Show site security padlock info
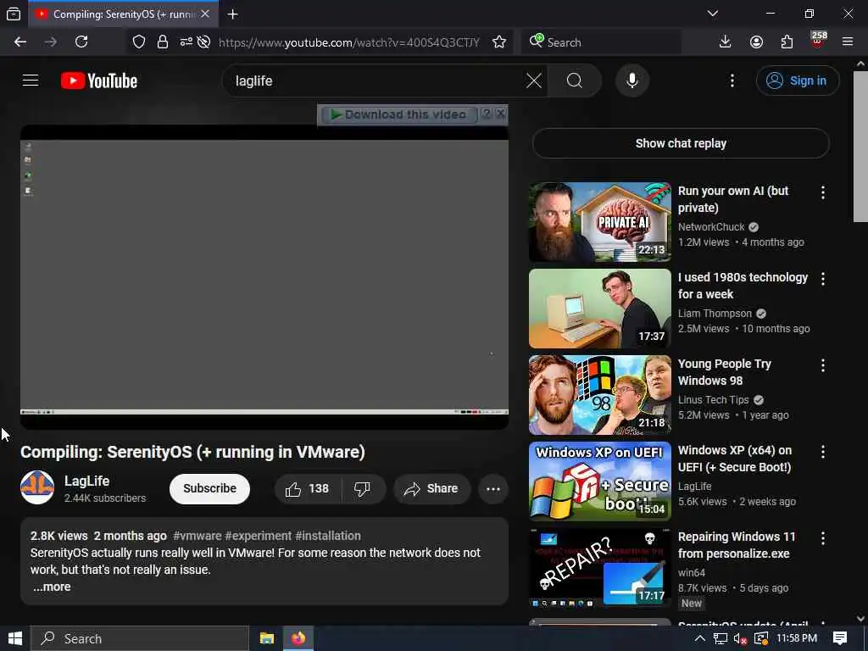 162,42
